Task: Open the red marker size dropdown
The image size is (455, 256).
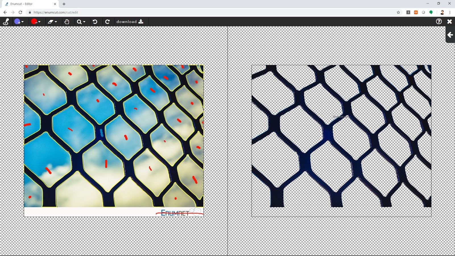Action: pyautogui.click(x=40, y=21)
